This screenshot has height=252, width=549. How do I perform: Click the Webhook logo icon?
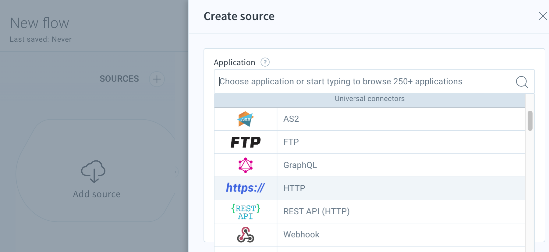coord(246,235)
